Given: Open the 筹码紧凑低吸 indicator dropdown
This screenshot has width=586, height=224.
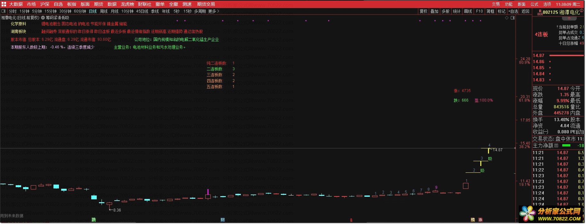Looking at the screenshot, I should pos(43,18).
